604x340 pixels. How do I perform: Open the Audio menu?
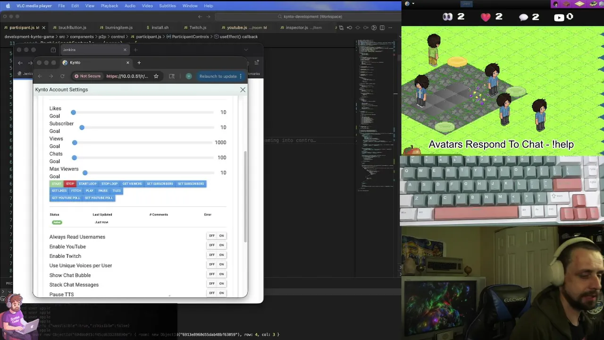[x=130, y=6]
